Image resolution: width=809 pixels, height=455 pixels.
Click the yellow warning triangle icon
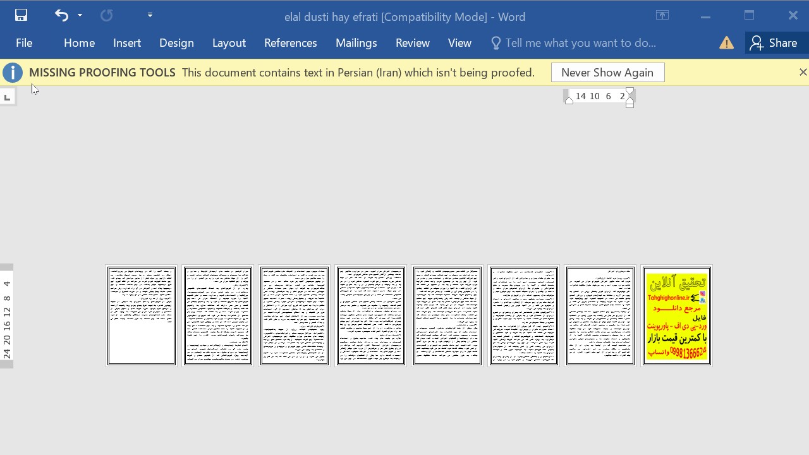pyautogui.click(x=727, y=43)
